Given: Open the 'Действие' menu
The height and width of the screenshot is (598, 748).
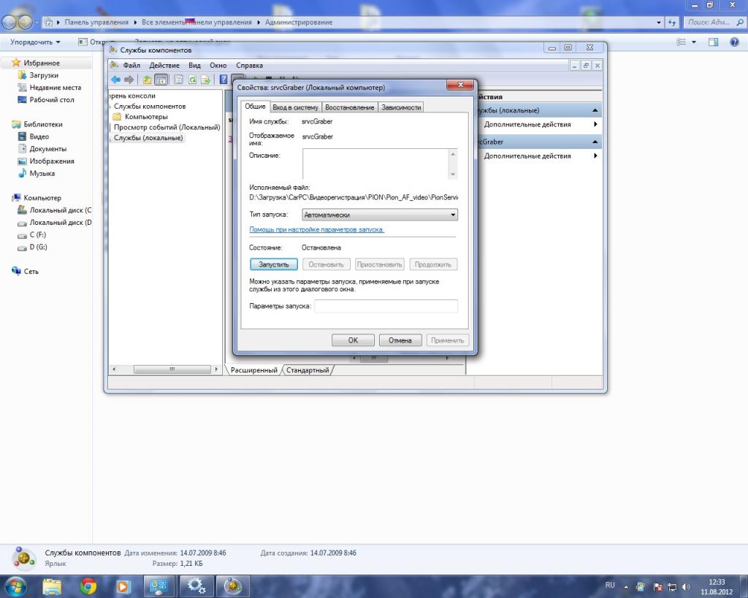Looking at the screenshot, I should pyautogui.click(x=164, y=66).
